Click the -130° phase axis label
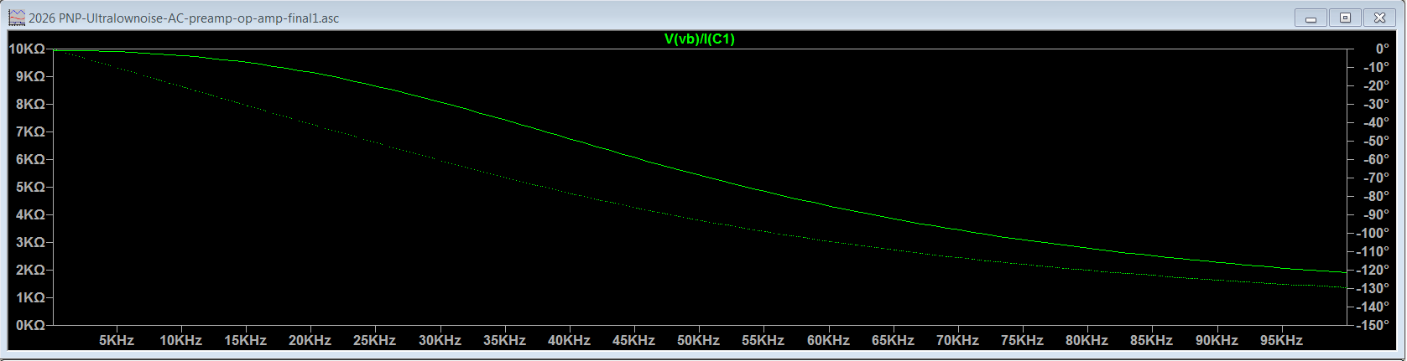Image resolution: width=1407 pixels, height=361 pixels. pos(1373,289)
